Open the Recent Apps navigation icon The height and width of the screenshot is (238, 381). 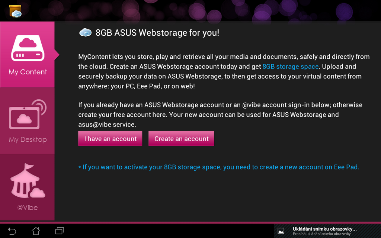tap(60, 231)
